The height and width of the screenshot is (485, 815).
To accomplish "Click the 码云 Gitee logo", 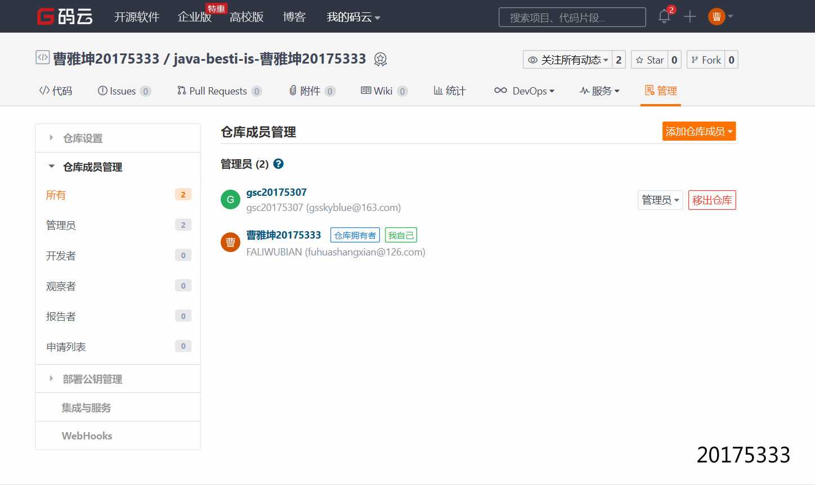I will [65, 16].
